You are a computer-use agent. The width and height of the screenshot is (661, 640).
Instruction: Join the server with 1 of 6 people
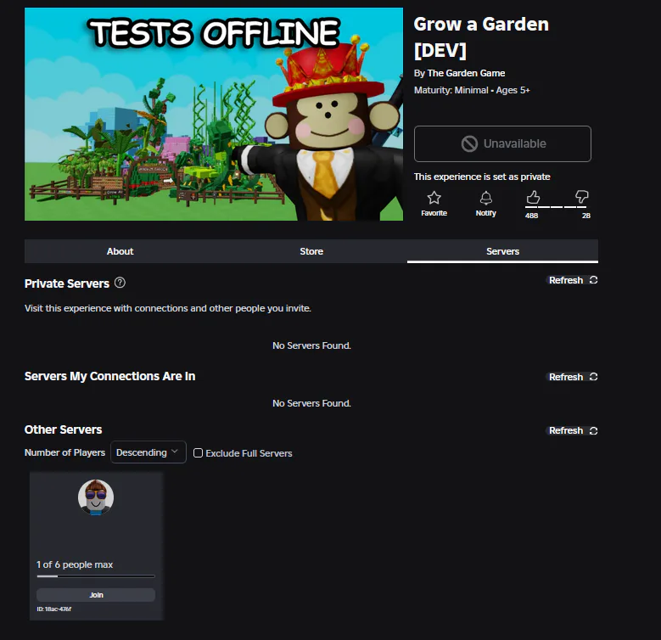click(x=96, y=595)
